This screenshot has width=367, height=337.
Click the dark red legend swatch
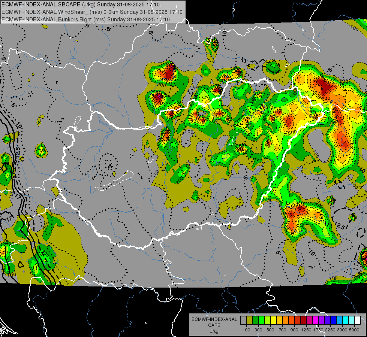(303, 321)
